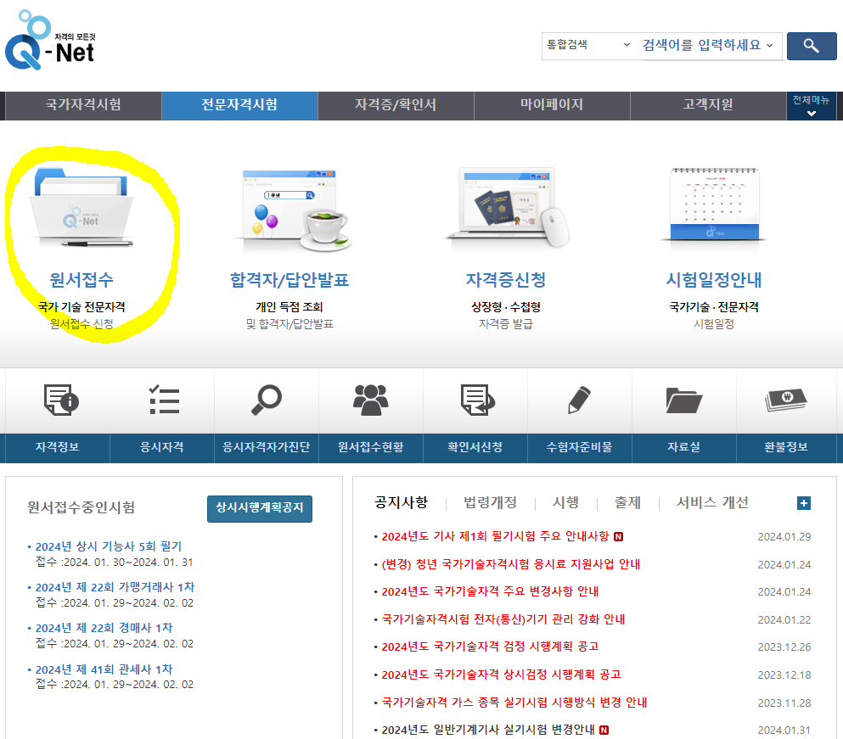Open the 합격자/답안발표 link
This screenshot has height=739, width=843.
click(x=289, y=279)
